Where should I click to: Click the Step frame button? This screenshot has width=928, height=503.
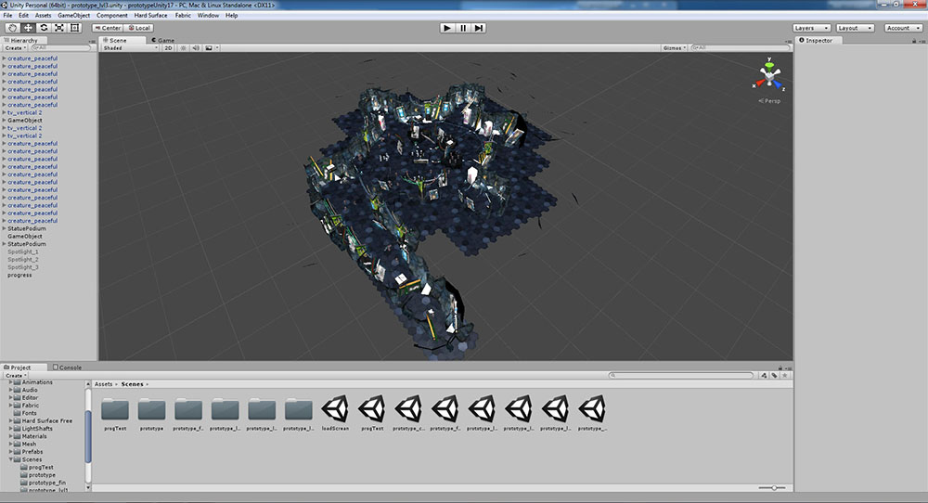[479, 28]
